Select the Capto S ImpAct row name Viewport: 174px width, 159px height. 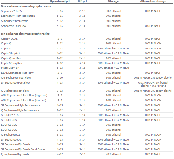(10, 53)
